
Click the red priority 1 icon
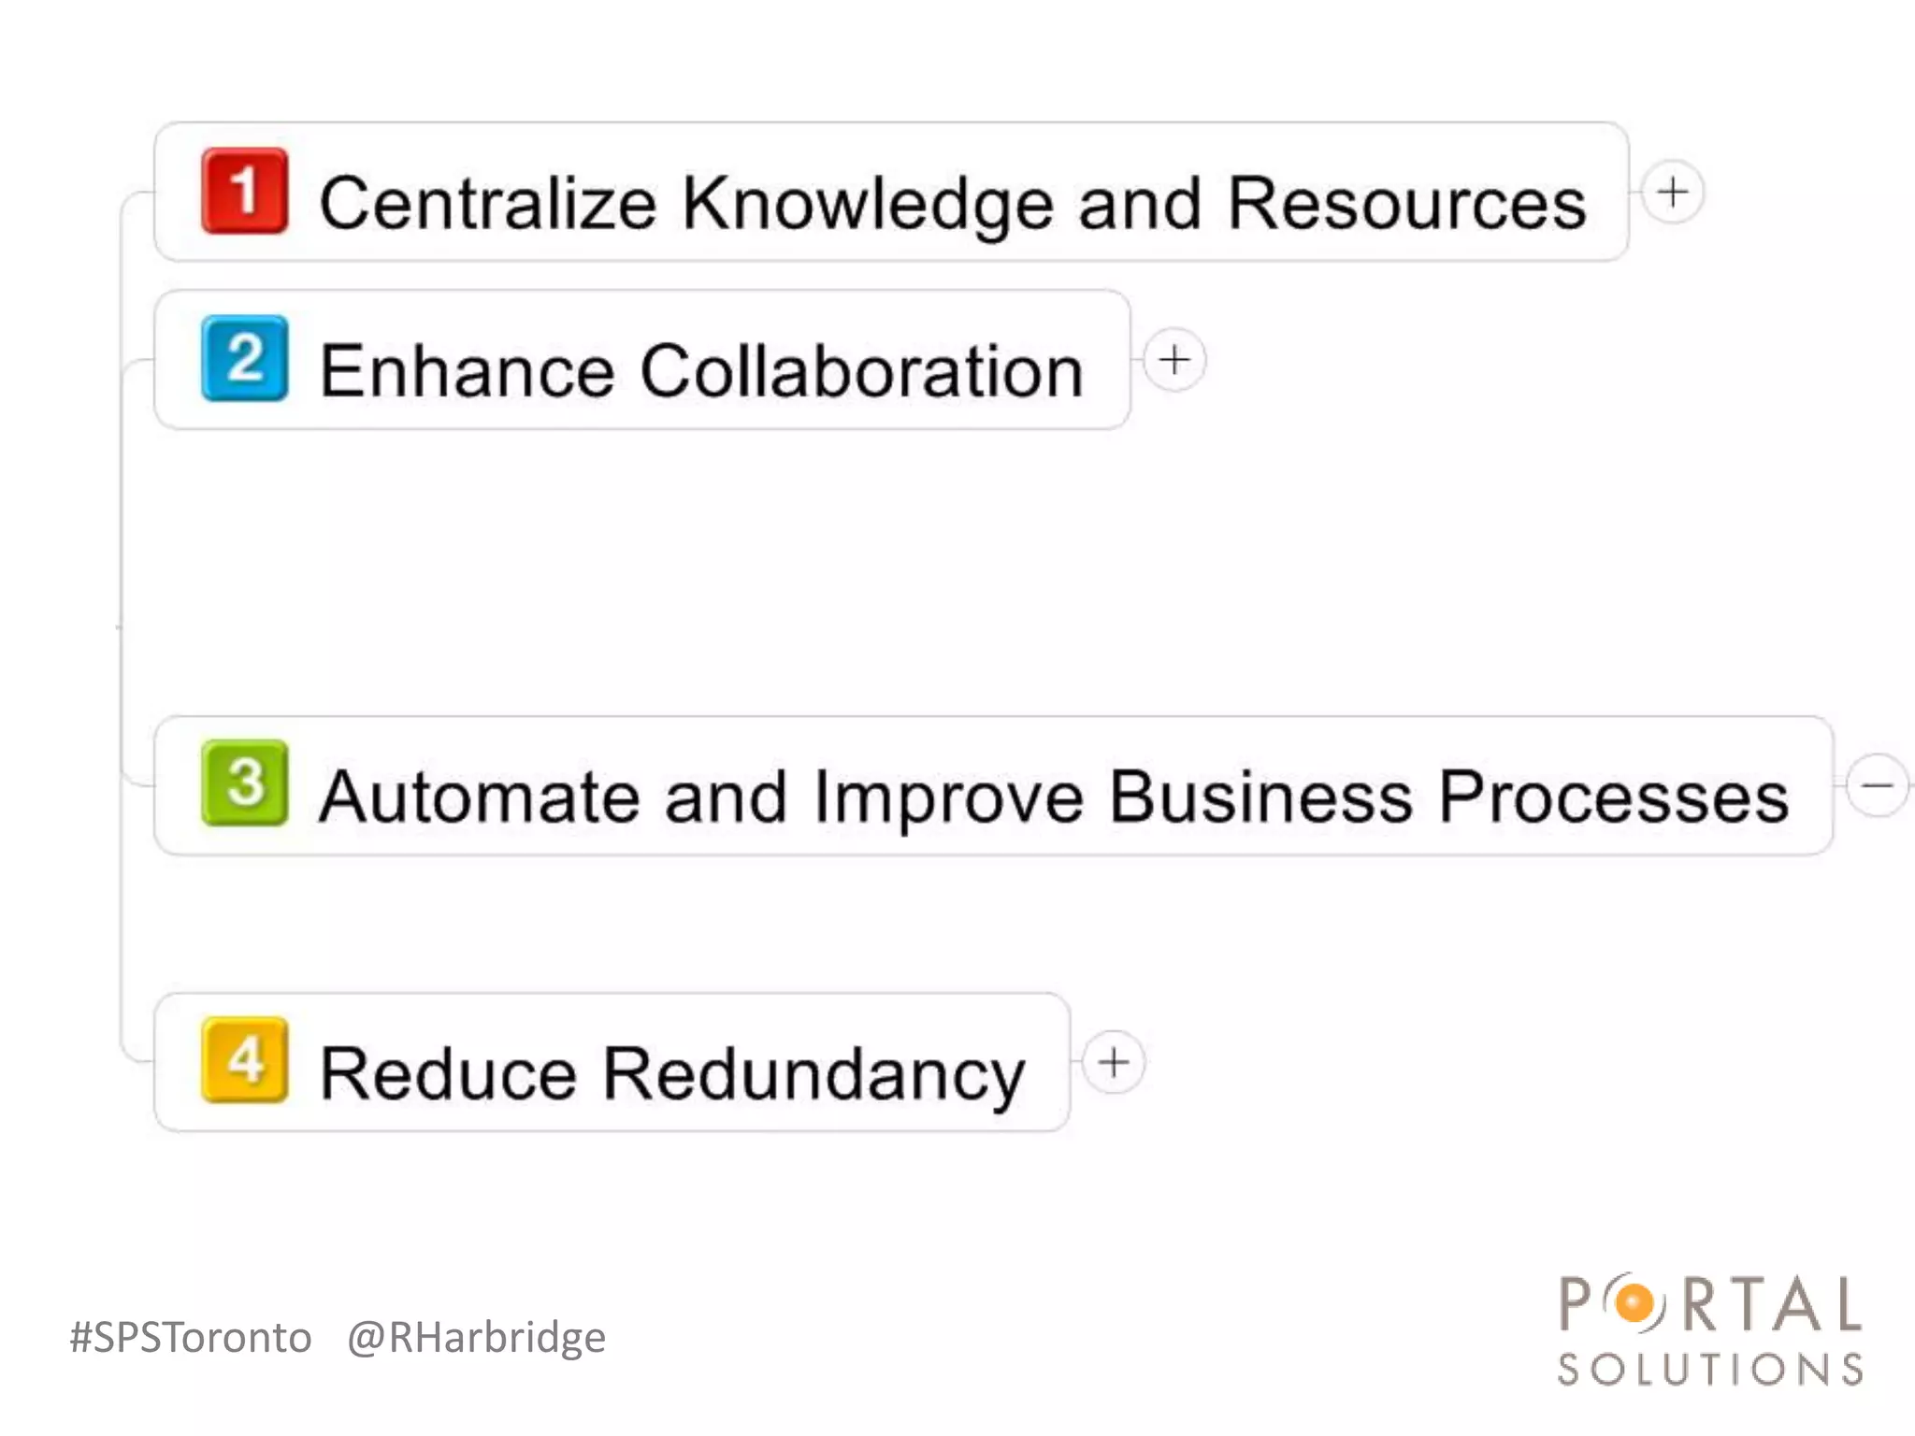244,191
